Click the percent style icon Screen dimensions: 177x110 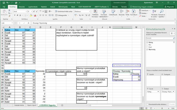(80, 15)
